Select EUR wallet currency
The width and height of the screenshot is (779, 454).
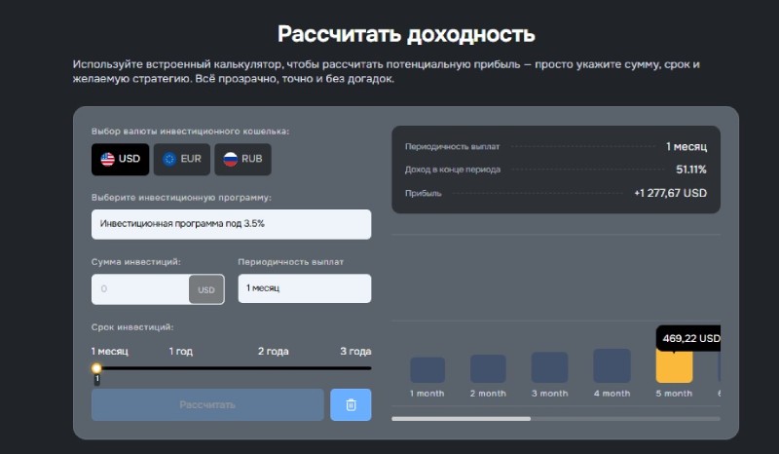(182, 159)
